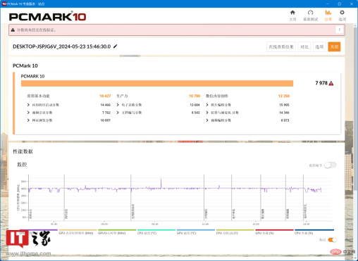Click the 选项 options button beside compare
Screen dimensions: 358x261
(319, 46)
